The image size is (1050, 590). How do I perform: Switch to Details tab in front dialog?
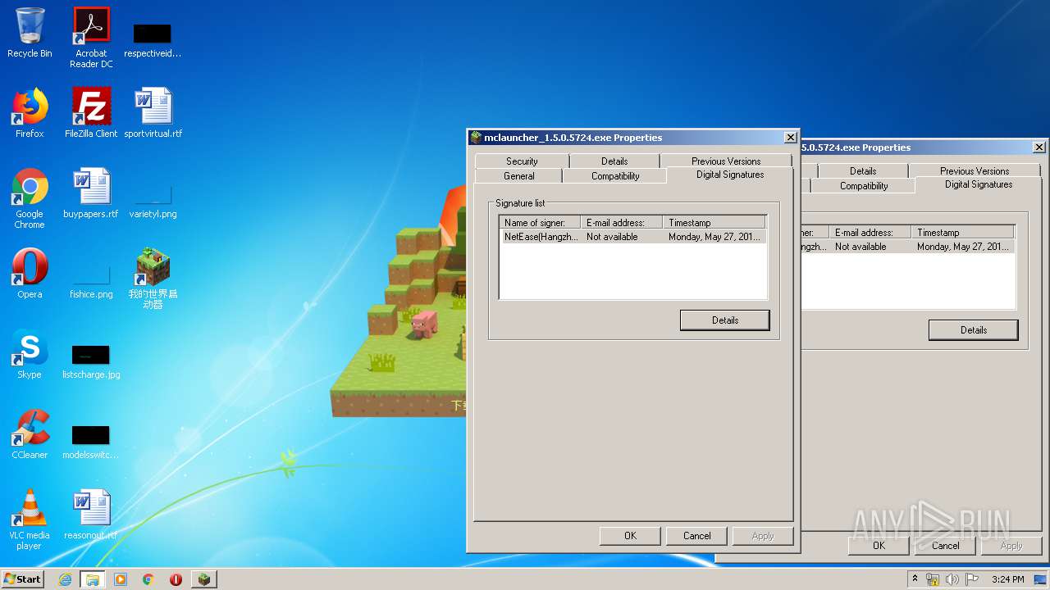pos(614,161)
